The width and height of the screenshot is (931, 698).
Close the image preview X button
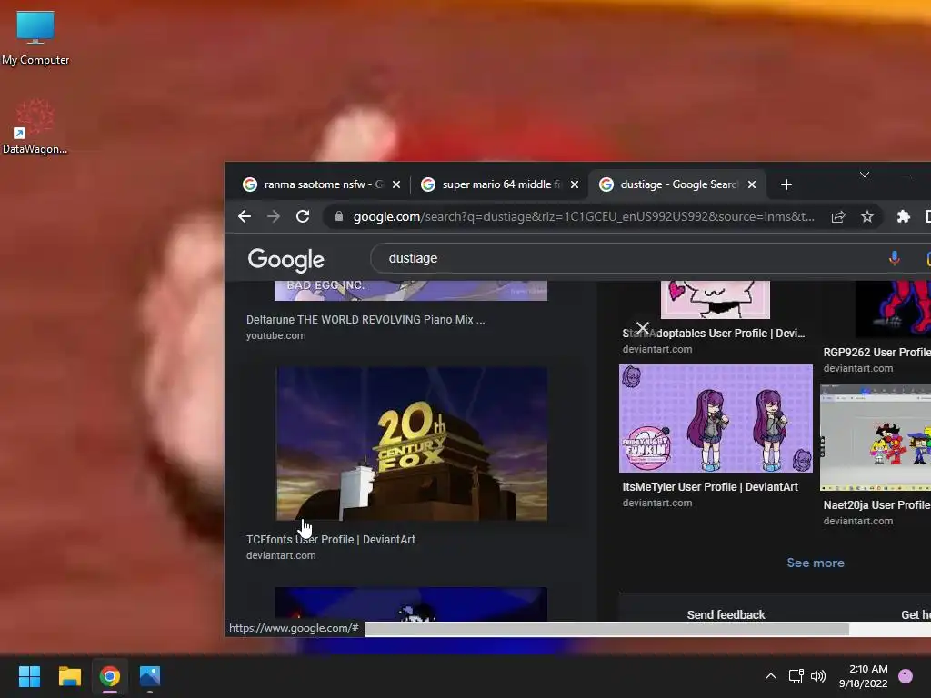tap(643, 328)
